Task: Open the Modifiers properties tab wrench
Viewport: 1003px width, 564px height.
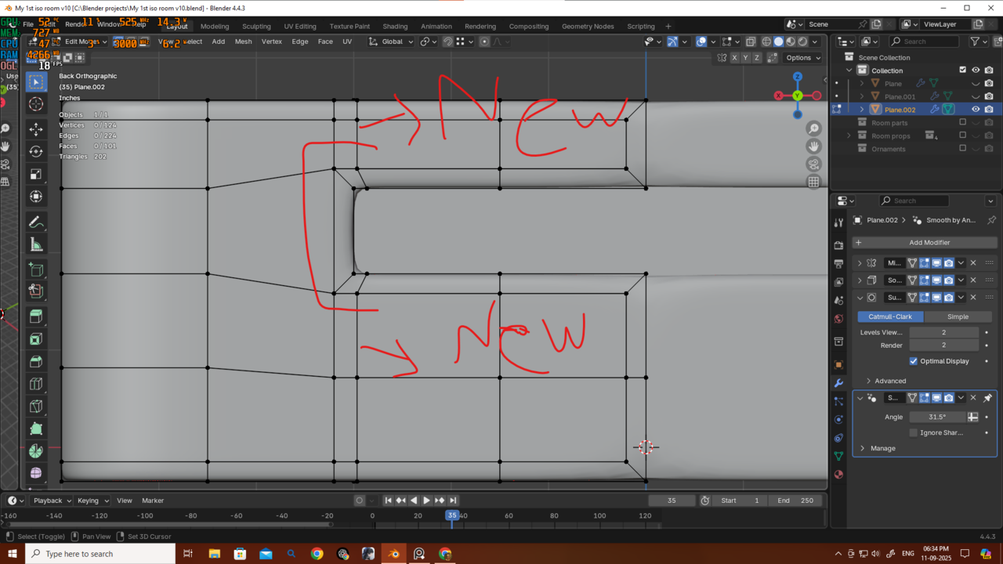Action: 838,383
